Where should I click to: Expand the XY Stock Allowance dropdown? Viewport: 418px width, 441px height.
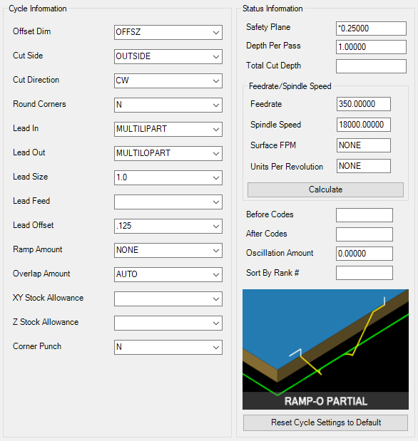[168, 299]
